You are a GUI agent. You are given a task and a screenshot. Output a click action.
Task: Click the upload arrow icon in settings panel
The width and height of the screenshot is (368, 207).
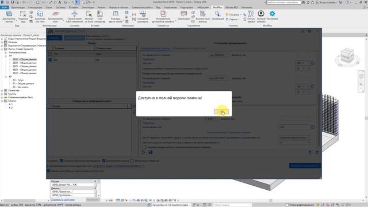point(317,152)
